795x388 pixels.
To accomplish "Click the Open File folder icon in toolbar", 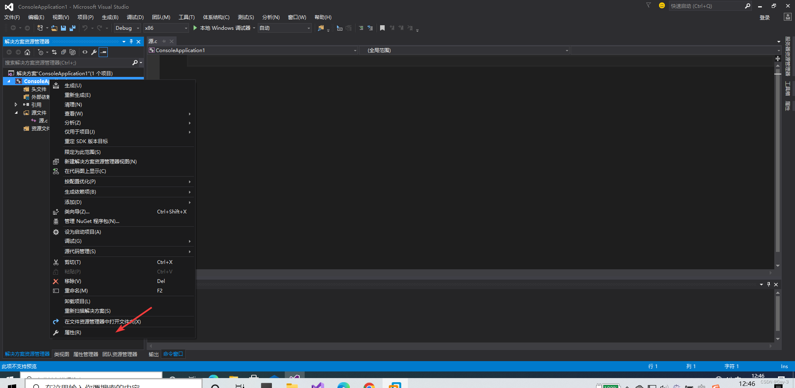I will pyautogui.click(x=54, y=28).
